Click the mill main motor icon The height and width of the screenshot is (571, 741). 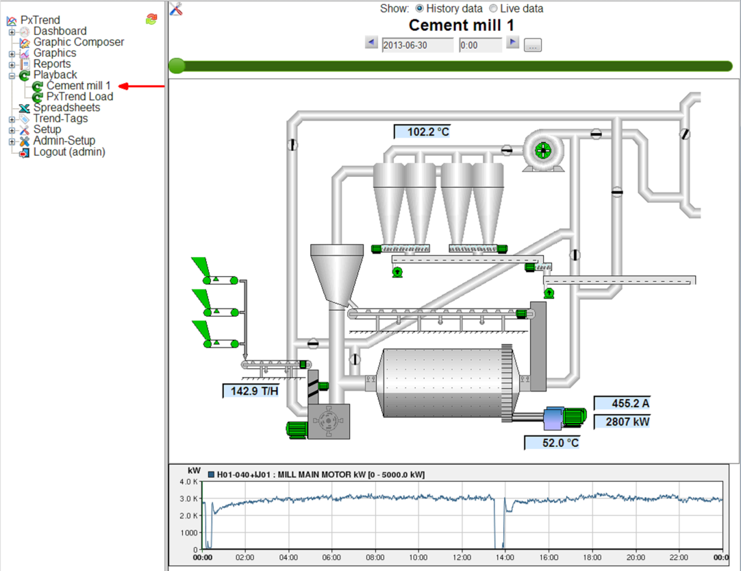565,417
